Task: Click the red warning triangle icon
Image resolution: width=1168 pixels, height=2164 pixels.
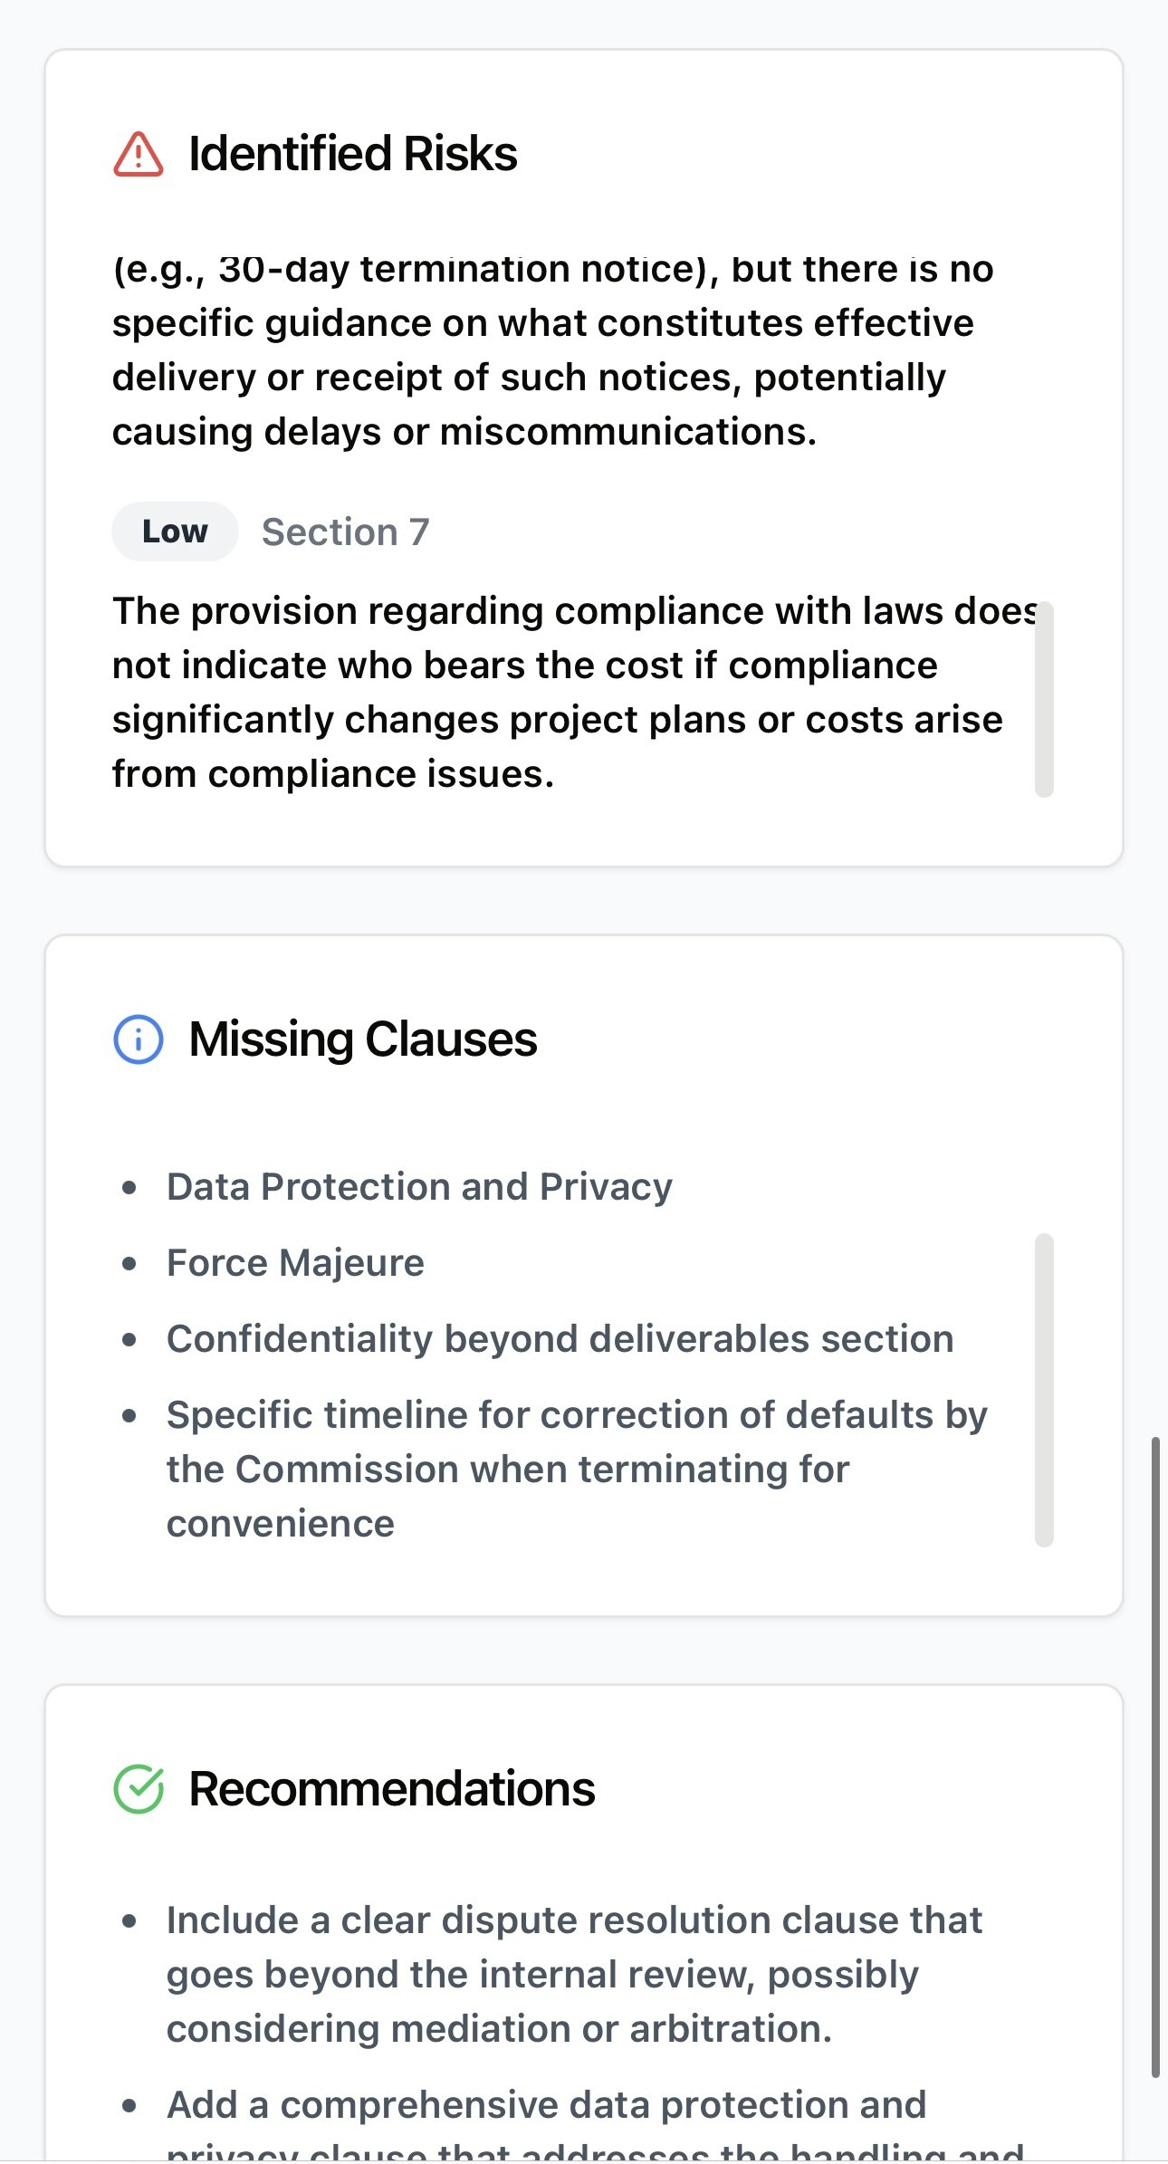Action: [x=139, y=154]
